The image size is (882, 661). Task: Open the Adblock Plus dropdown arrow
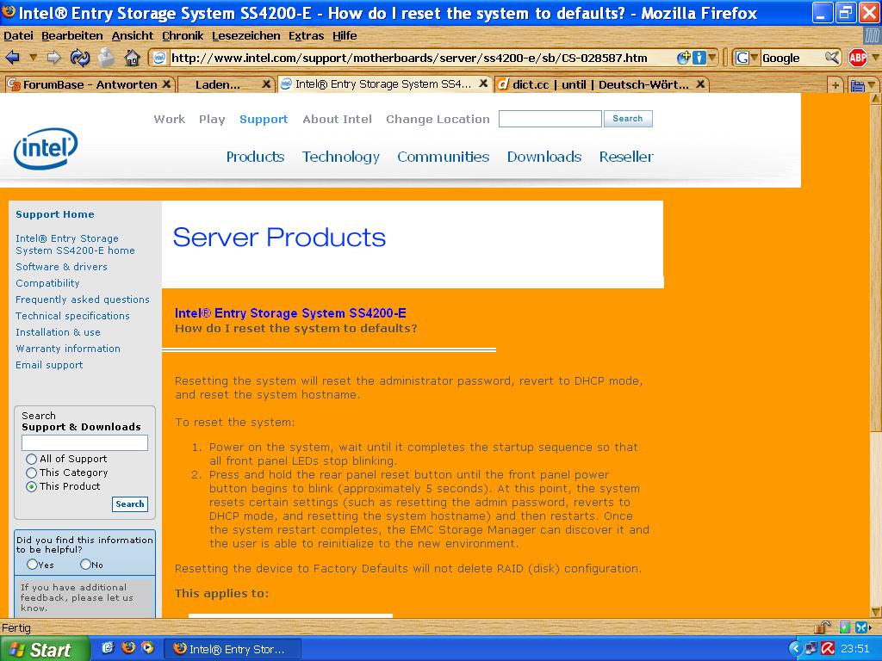pos(875,58)
